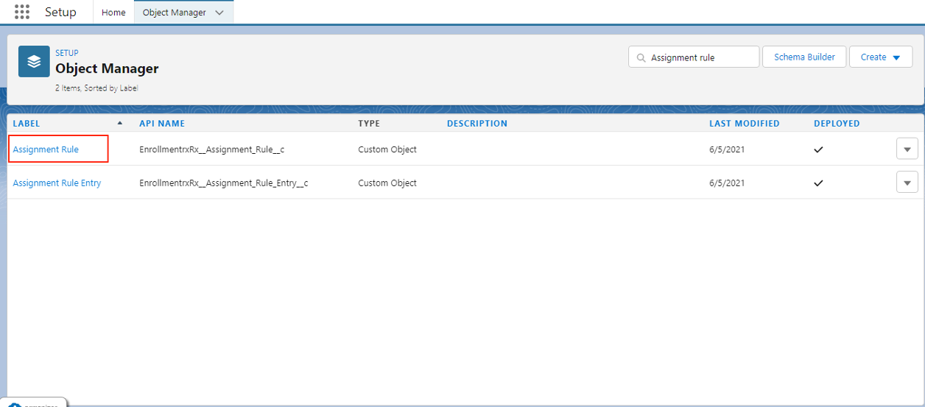
Task: Click the magnifier icon in search box
Action: (641, 57)
